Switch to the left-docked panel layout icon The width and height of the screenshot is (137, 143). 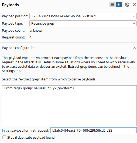click(112, 5)
